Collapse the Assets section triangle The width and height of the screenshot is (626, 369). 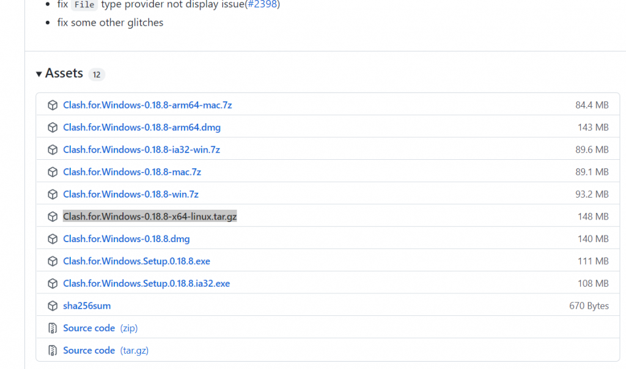[x=39, y=74]
